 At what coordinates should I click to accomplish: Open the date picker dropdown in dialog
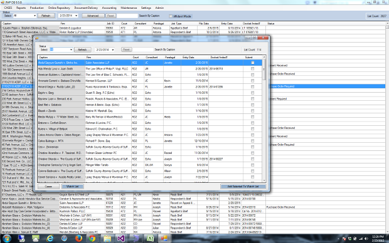click(113, 49)
